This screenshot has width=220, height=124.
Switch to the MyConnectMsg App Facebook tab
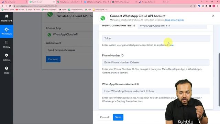97,2
